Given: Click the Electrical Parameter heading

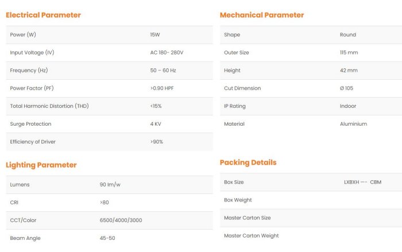Looking at the screenshot, I should pyautogui.click(x=43, y=15).
